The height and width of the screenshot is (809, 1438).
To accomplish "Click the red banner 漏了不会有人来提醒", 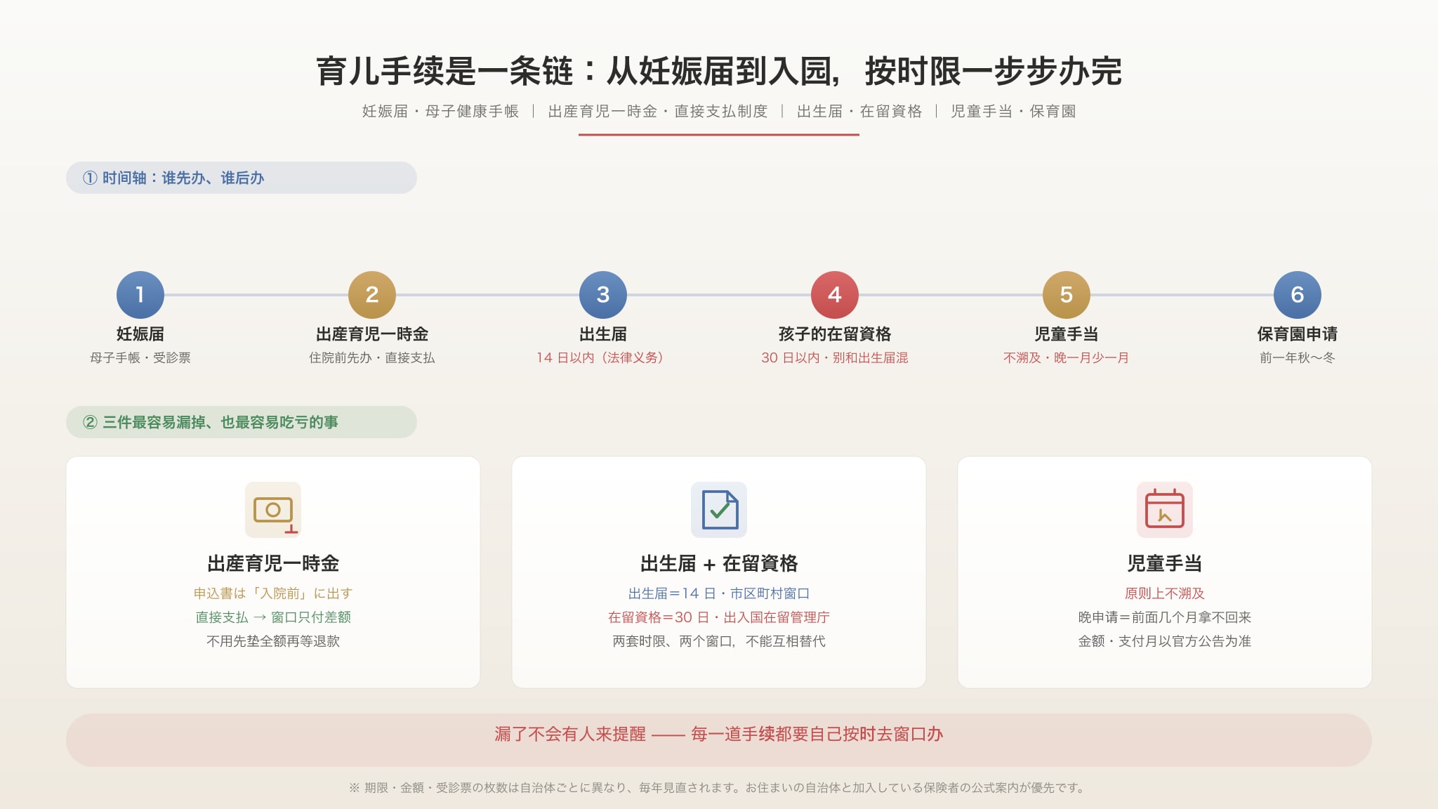I will pyautogui.click(x=719, y=740).
